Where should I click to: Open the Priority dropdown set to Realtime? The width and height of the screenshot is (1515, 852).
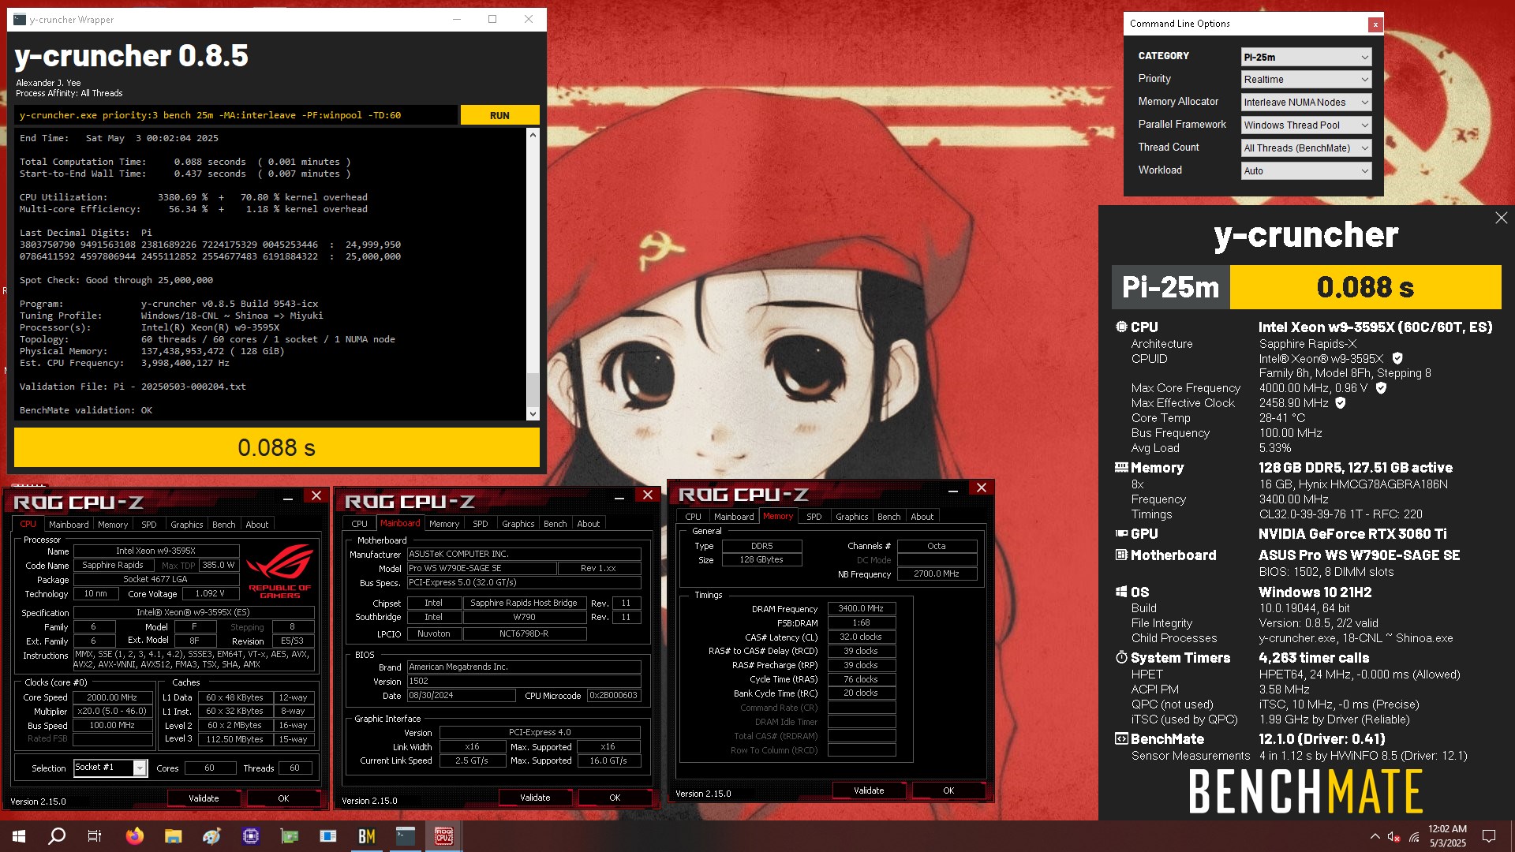pos(1306,79)
